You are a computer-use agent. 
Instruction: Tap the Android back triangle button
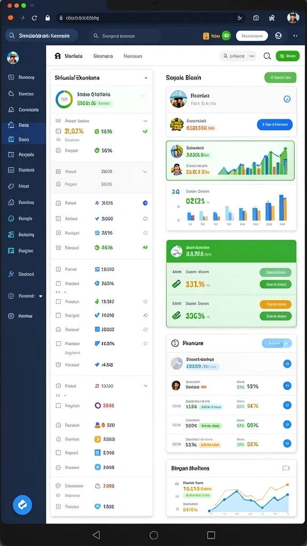(96, 535)
